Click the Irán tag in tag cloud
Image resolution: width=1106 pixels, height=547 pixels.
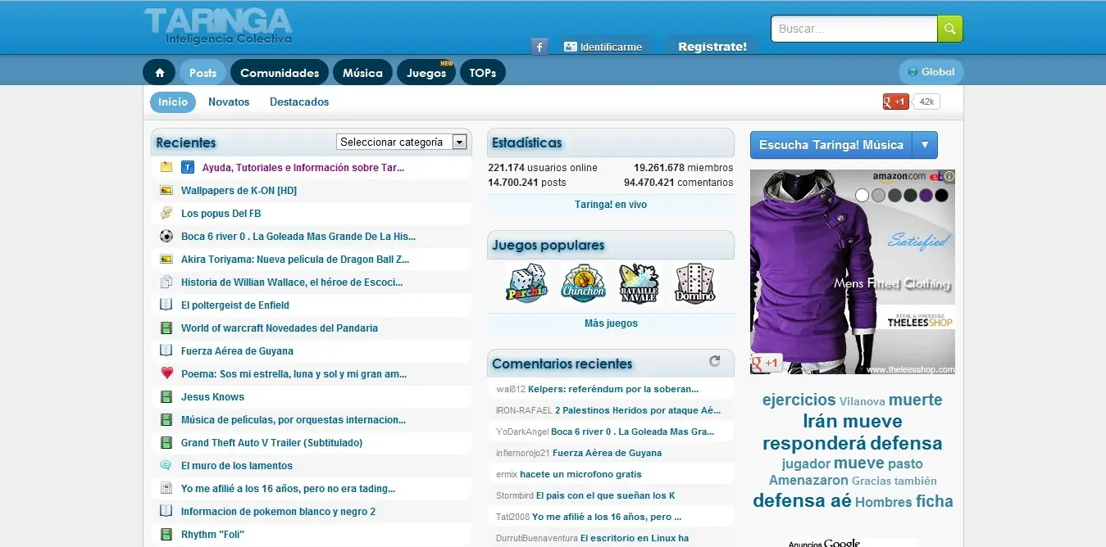click(x=820, y=422)
